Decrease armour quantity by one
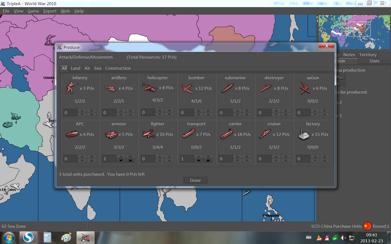Image resolution: width=391 pixels, height=244 pixels. pos(121,160)
